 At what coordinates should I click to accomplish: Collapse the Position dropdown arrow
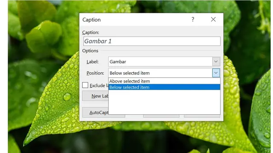216,73
